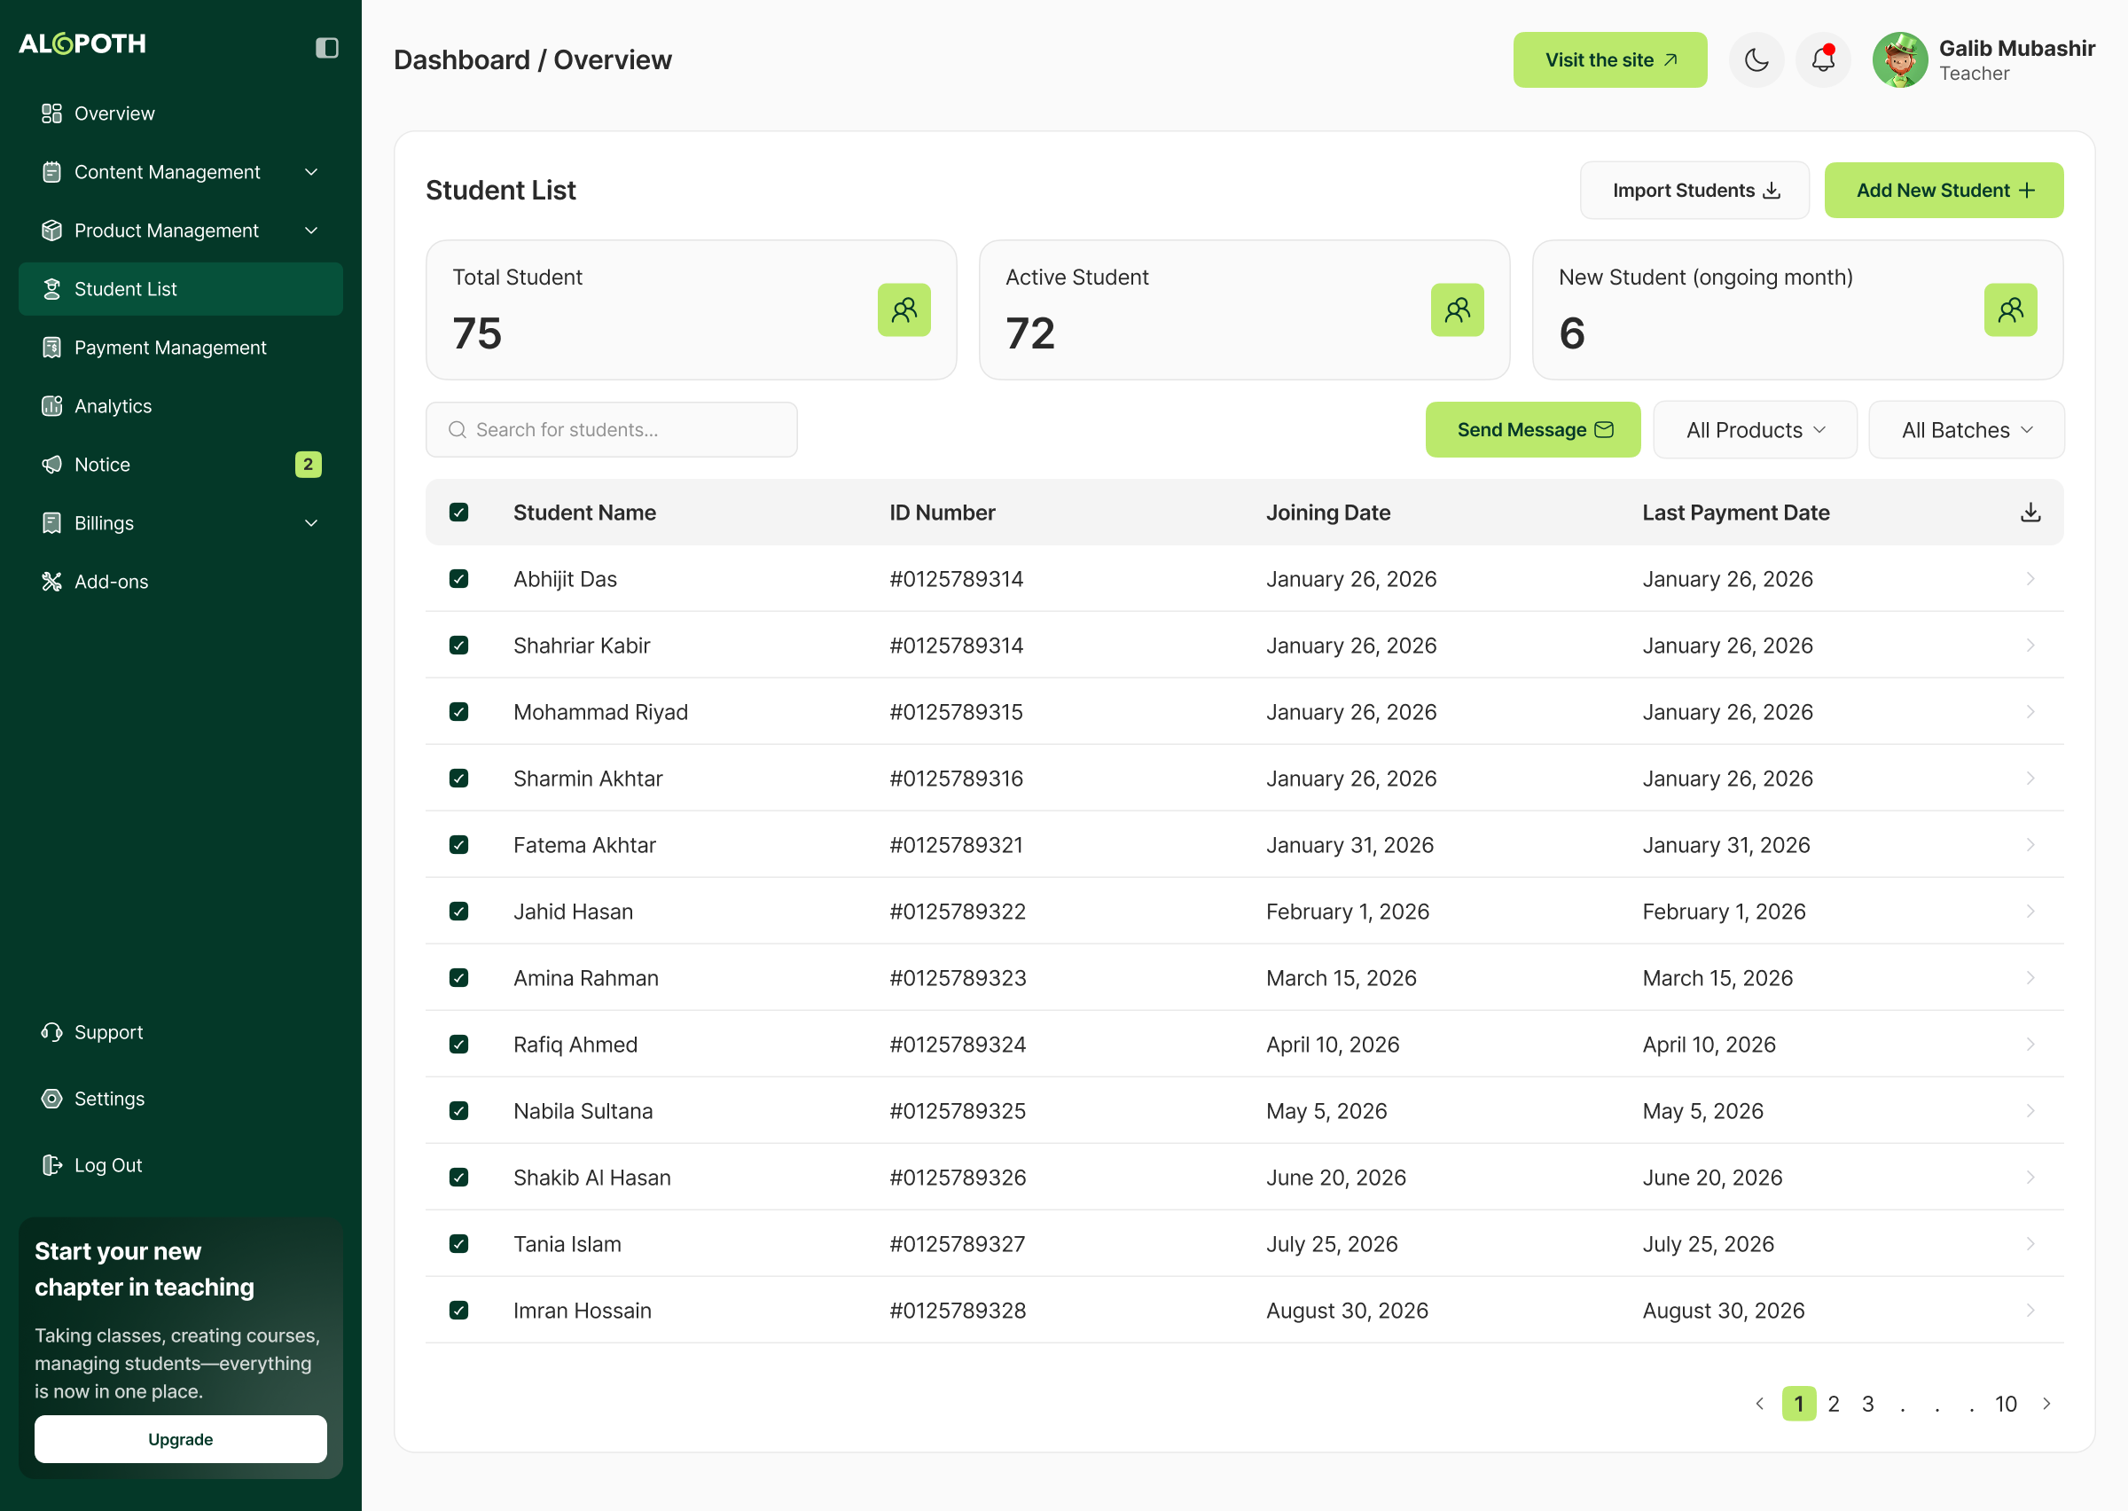The height and width of the screenshot is (1511, 2128).
Task: Open Fatema Akhtar row arrow
Action: 2030,845
